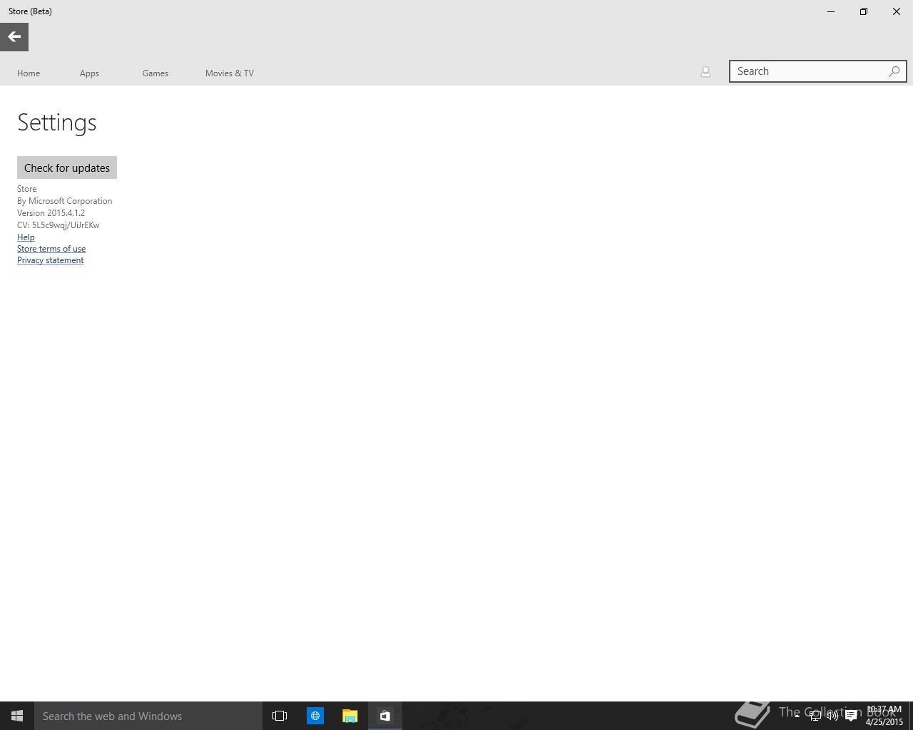Click the By Microsoft Corporation text

(65, 201)
